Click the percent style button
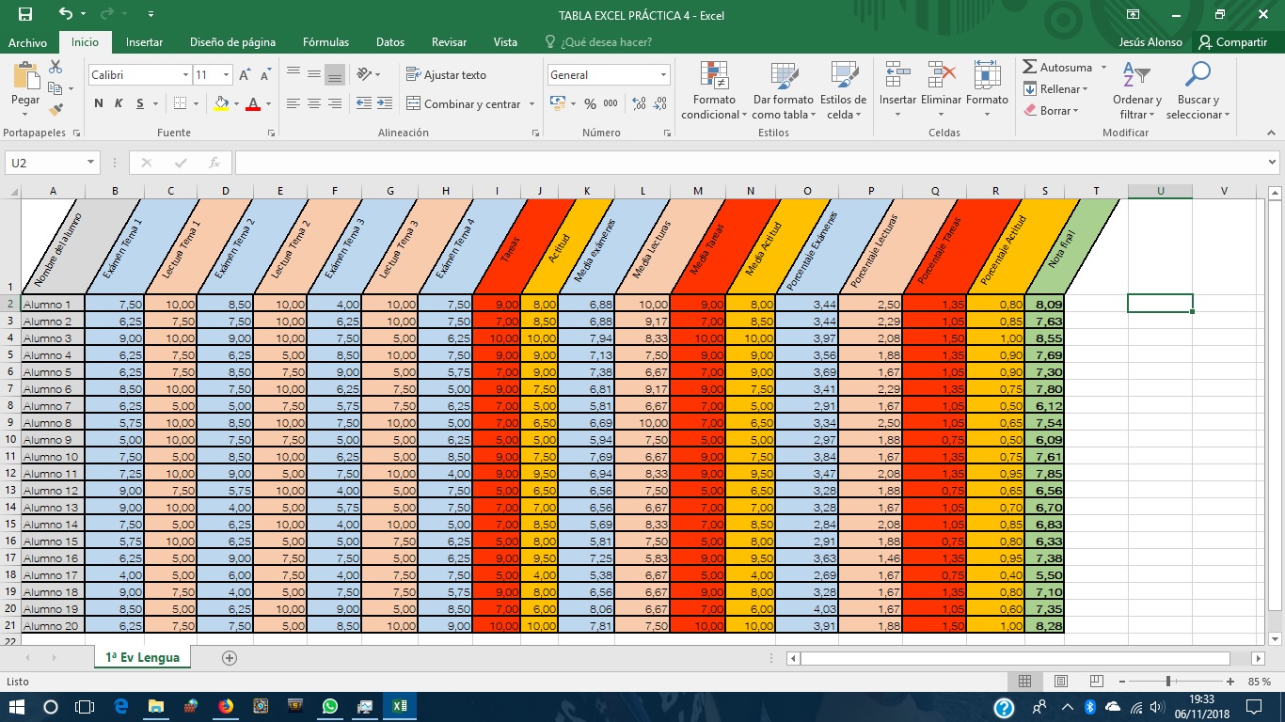The image size is (1285, 722). 590,103
